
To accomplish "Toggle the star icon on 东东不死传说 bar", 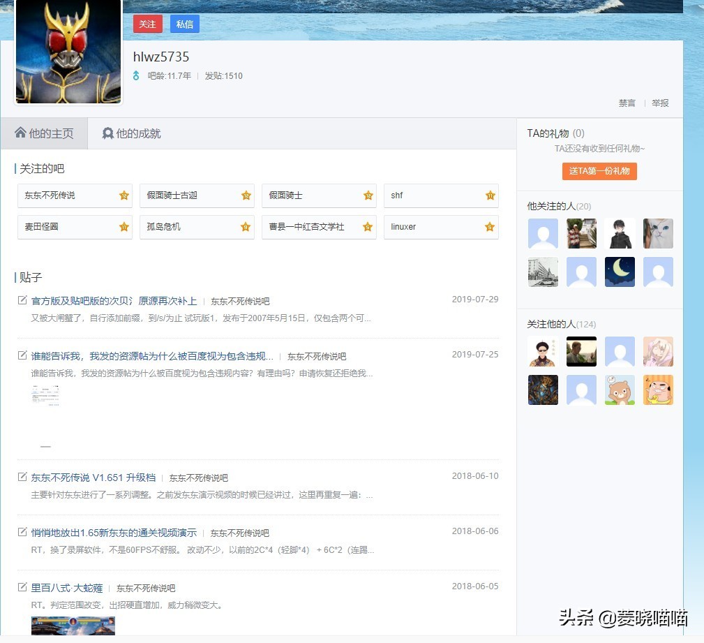I will click(x=124, y=195).
